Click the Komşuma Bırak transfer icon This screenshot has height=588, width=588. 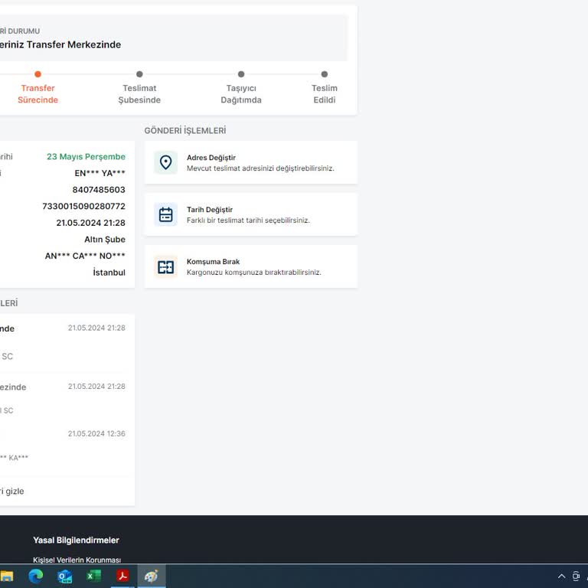165,266
